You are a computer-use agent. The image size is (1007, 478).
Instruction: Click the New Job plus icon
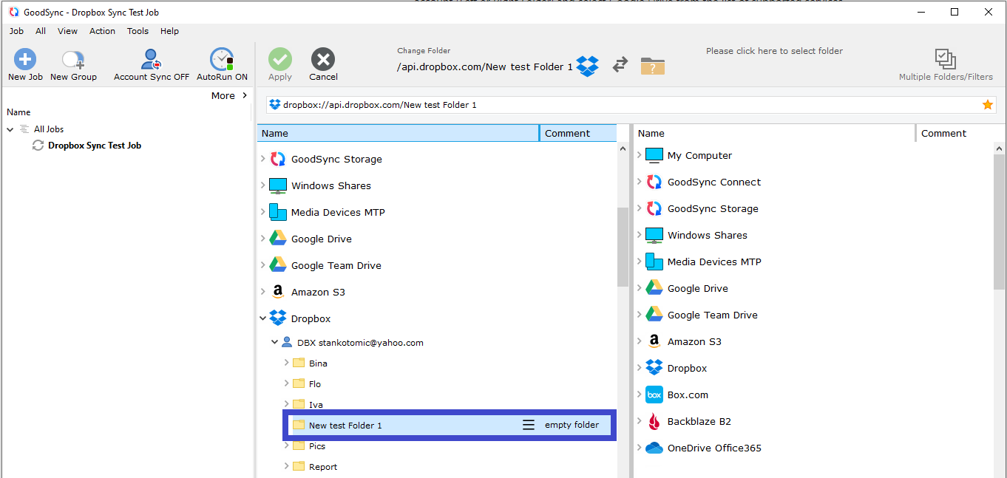point(25,60)
